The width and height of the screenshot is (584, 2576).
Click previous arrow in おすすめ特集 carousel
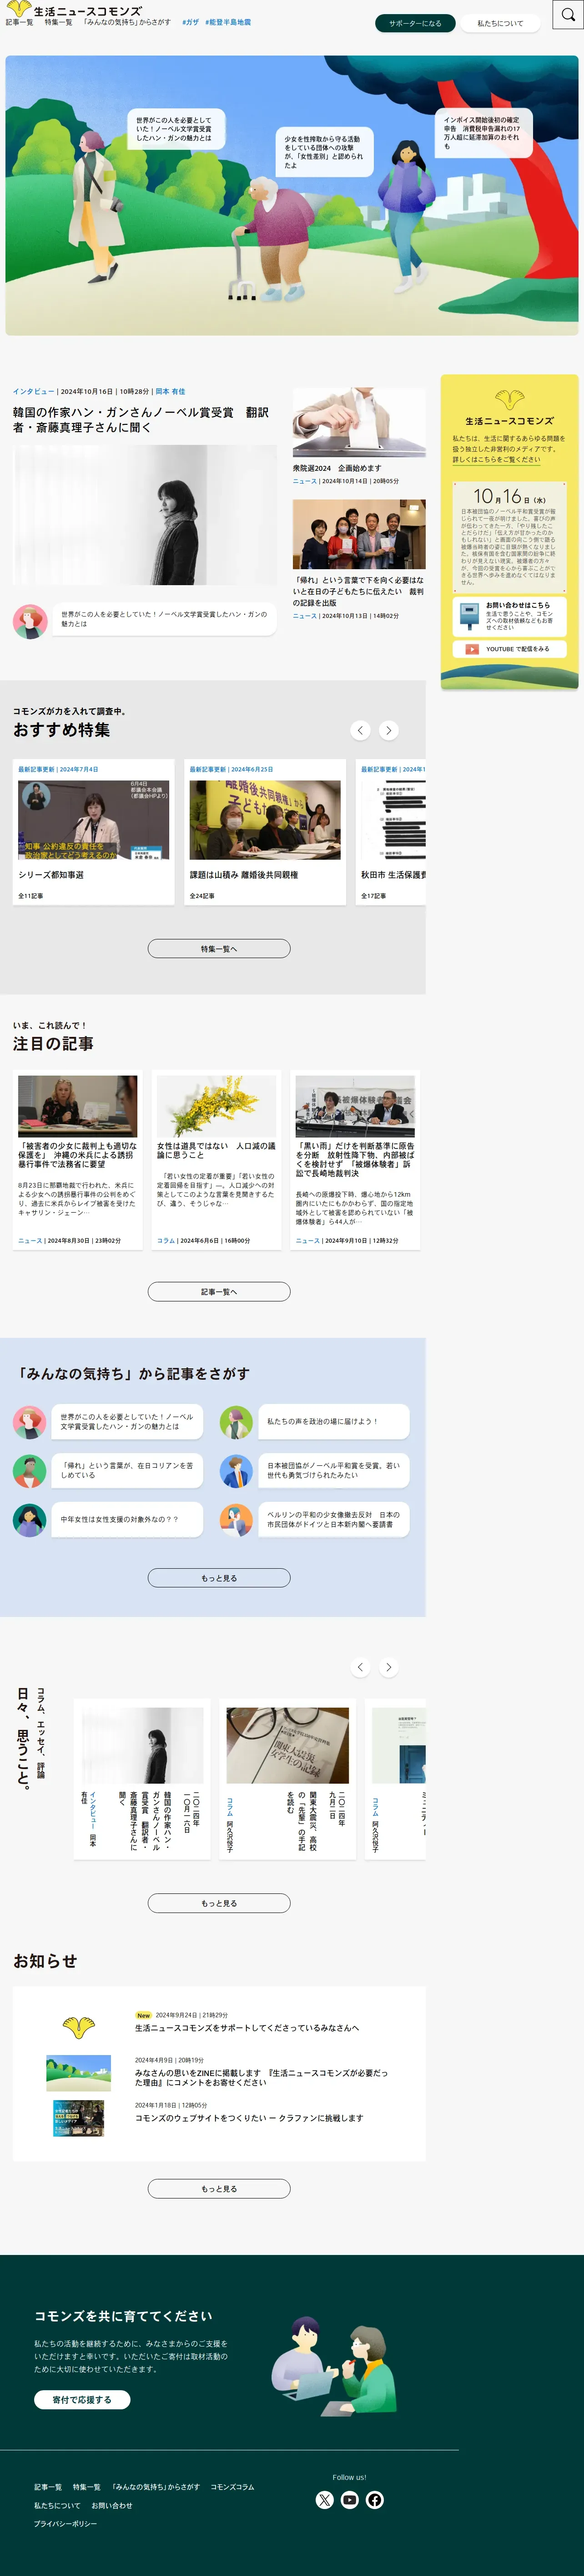[x=360, y=731]
